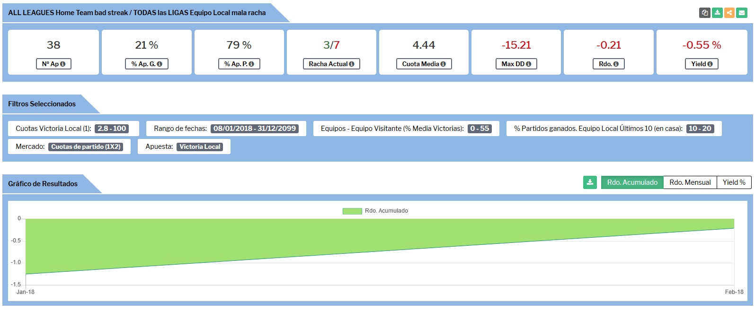Click the info icon beside Nº Ap
Image resolution: width=755 pixels, height=310 pixels.
pyautogui.click(x=63, y=64)
